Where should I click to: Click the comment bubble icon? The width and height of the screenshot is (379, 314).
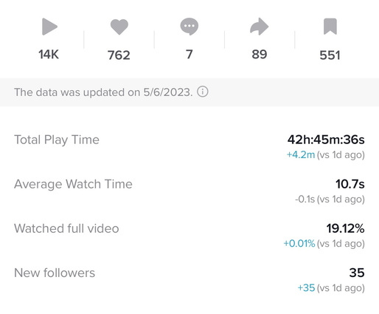[189, 27]
